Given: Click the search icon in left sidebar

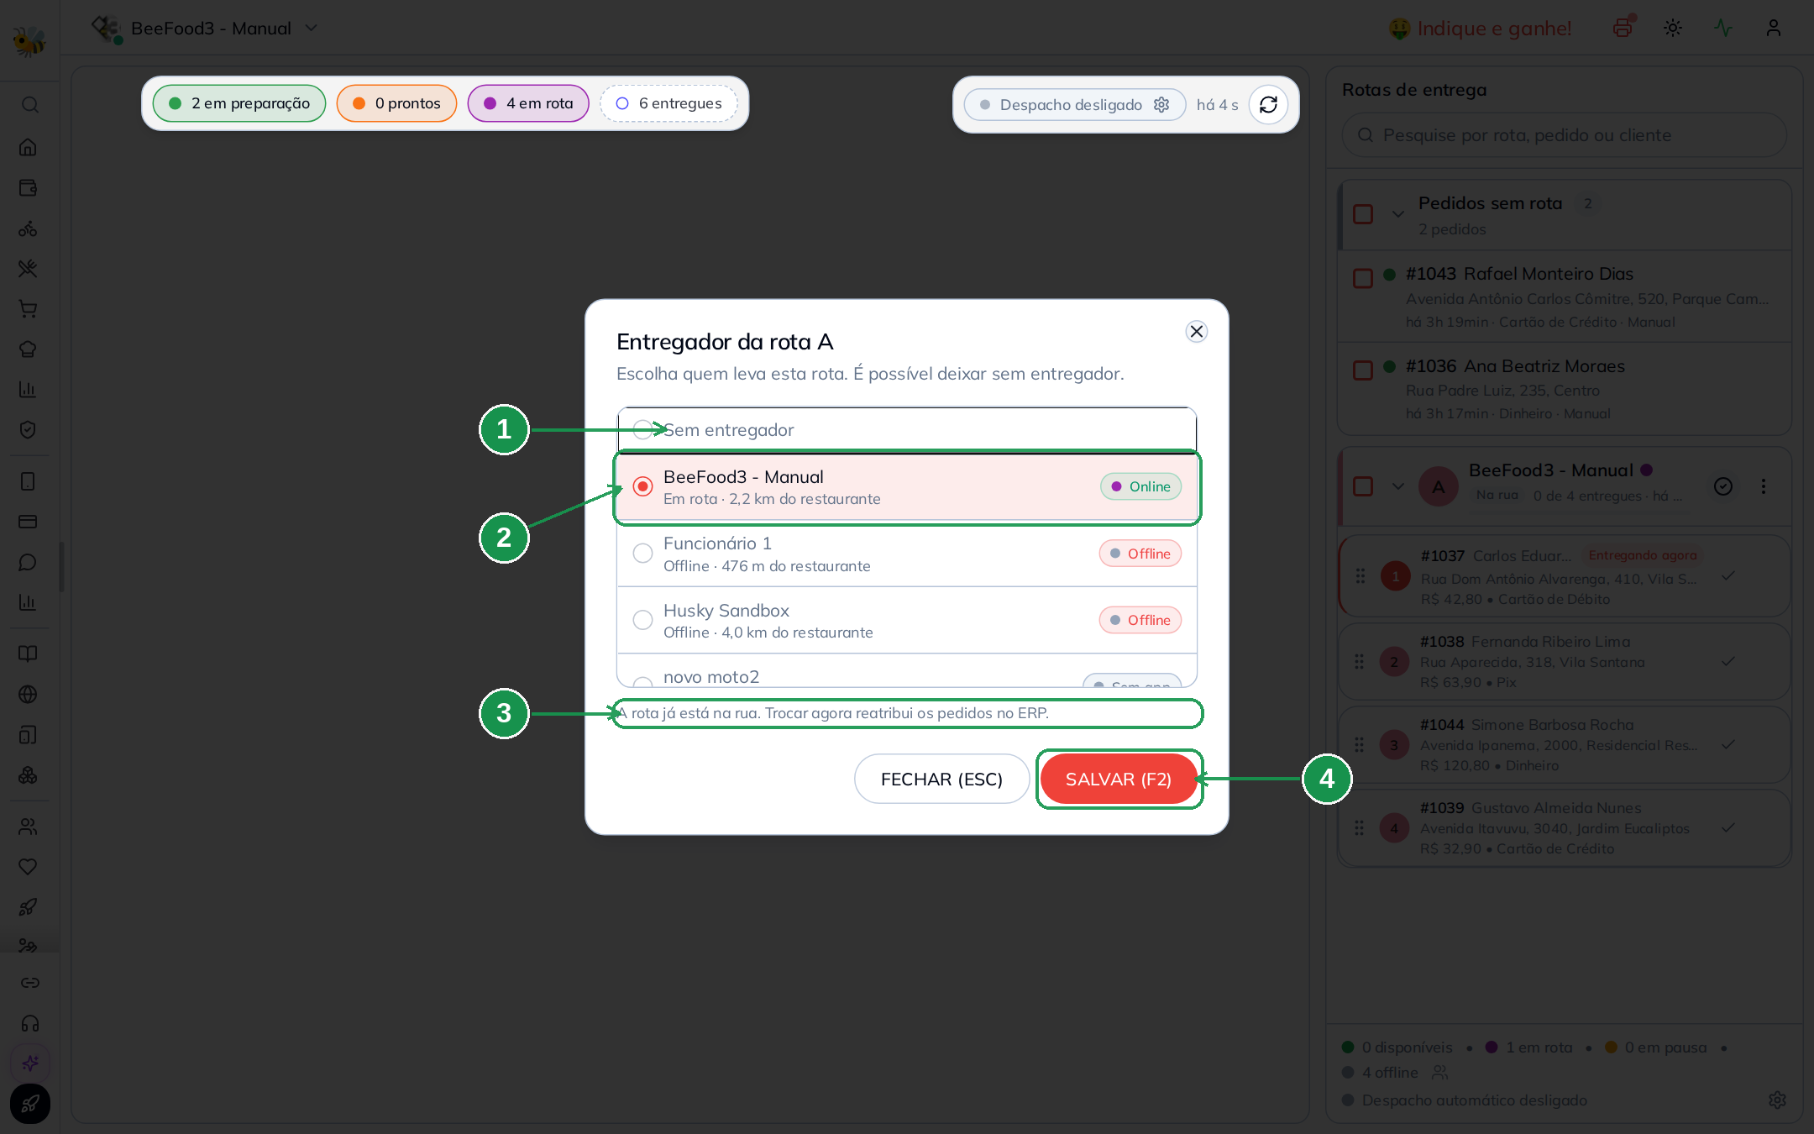Looking at the screenshot, I should coord(29,105).
